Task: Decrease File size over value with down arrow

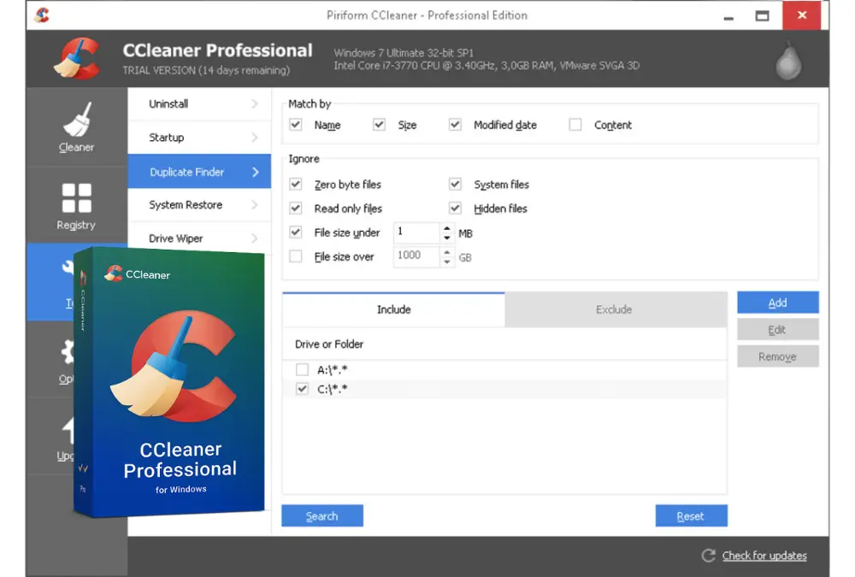Action: (x=447, y=262)
